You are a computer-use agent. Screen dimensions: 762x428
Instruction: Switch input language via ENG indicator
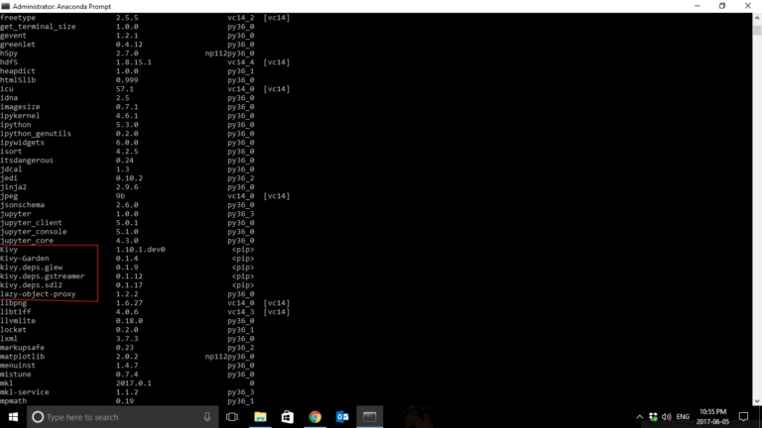[x=683, y=417]
